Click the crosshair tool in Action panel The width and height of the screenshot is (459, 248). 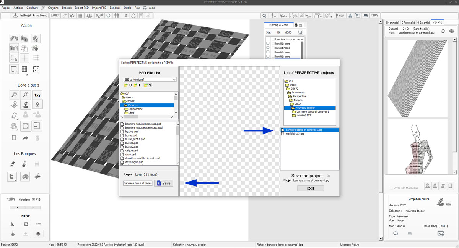(24, 58)
